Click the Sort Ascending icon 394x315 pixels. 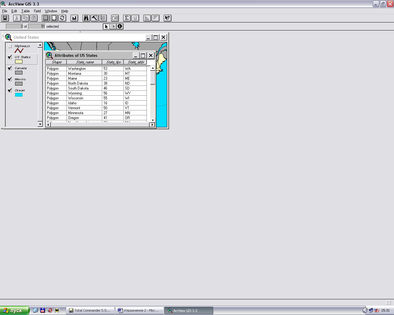tap(147, 18)
